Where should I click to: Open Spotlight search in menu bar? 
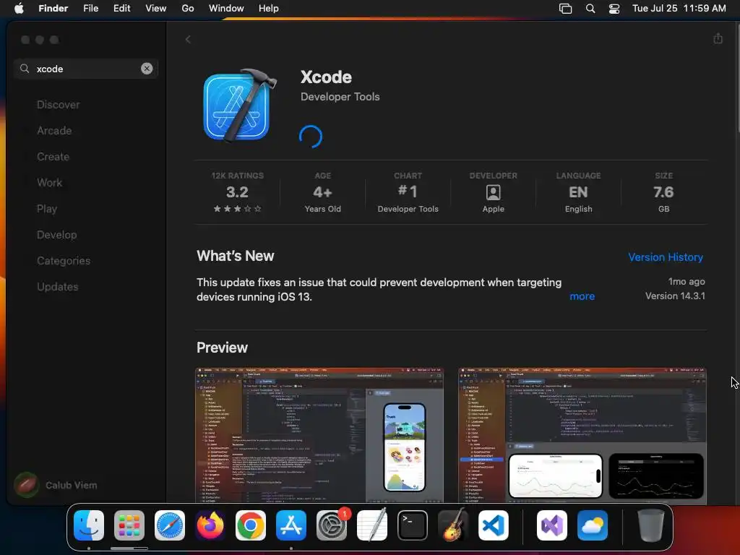[590, 9]
